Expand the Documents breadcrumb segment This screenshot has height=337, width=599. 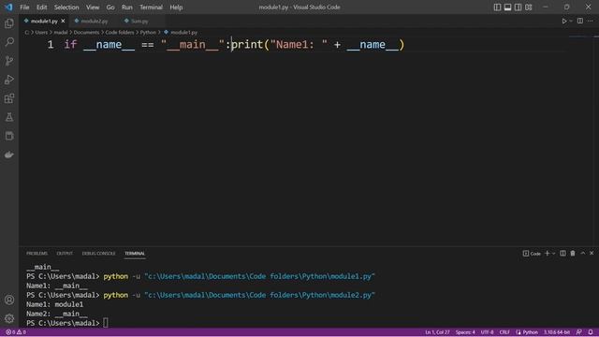(x=86, y=33)
